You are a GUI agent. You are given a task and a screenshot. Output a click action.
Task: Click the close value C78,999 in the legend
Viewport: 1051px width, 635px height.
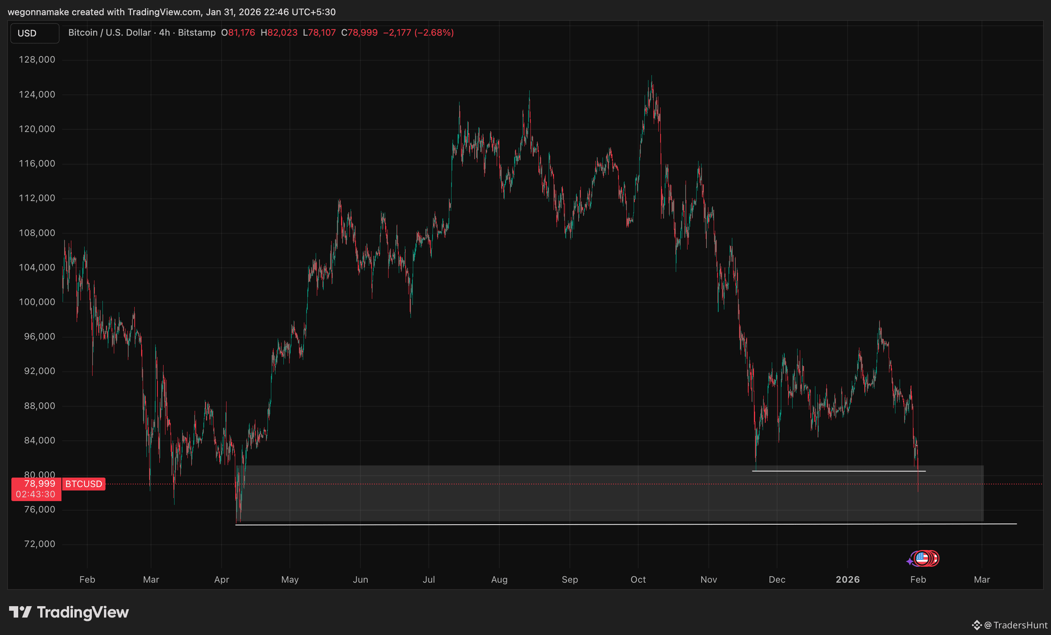359,32
